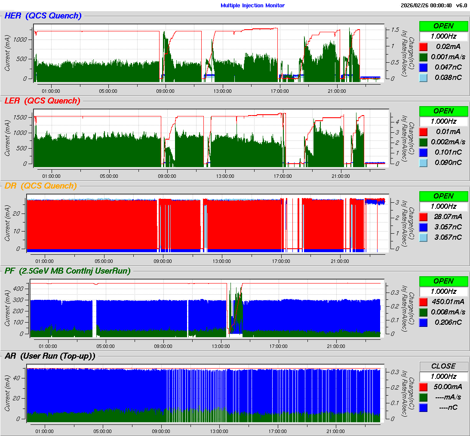Viewport: 470px width, 436px height.
Task: Click the LER OPEN status indicator
Action: click(443, 111)
